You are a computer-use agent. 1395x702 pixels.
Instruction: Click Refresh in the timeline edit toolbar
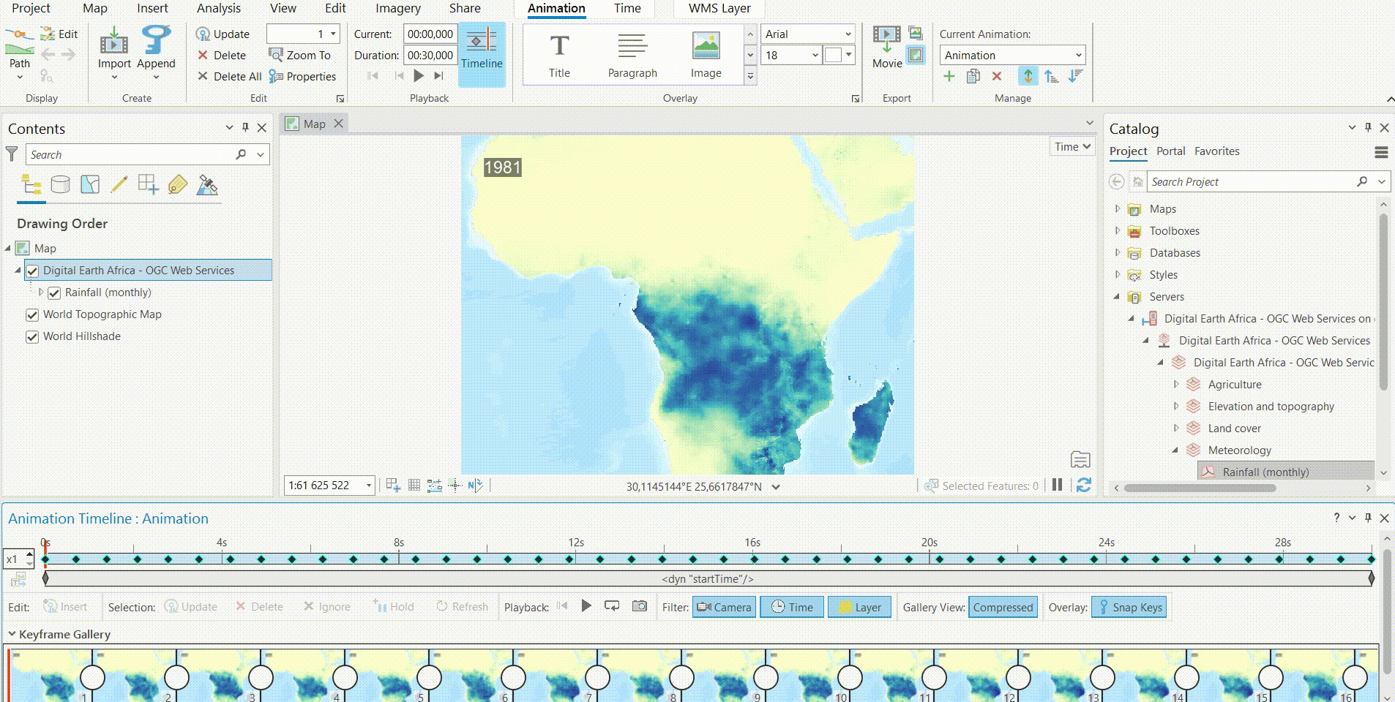tap(462, 607)
